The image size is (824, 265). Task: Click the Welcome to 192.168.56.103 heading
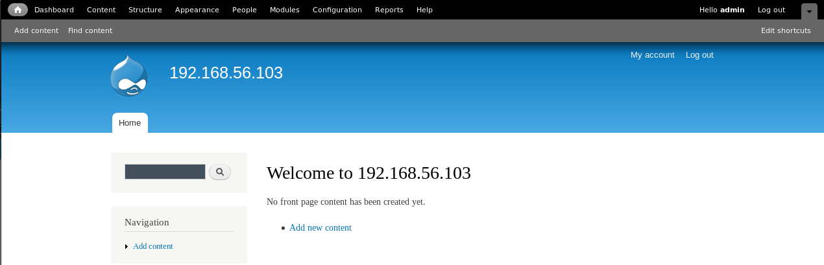point(369,173)
